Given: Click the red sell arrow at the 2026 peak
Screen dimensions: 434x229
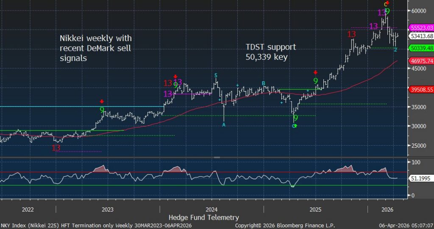Looking at the screenshot, I should (387, 2).
